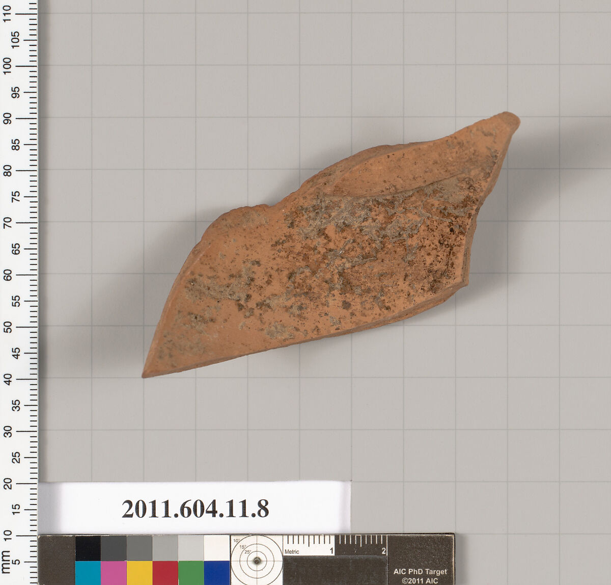Click the 15° angle marking on the target
This screenshot has width=611, height=585.
[241, 546]
